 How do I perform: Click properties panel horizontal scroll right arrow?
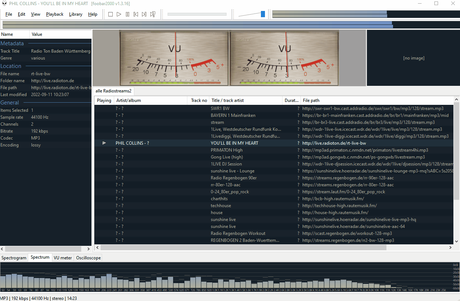[88, 248]
